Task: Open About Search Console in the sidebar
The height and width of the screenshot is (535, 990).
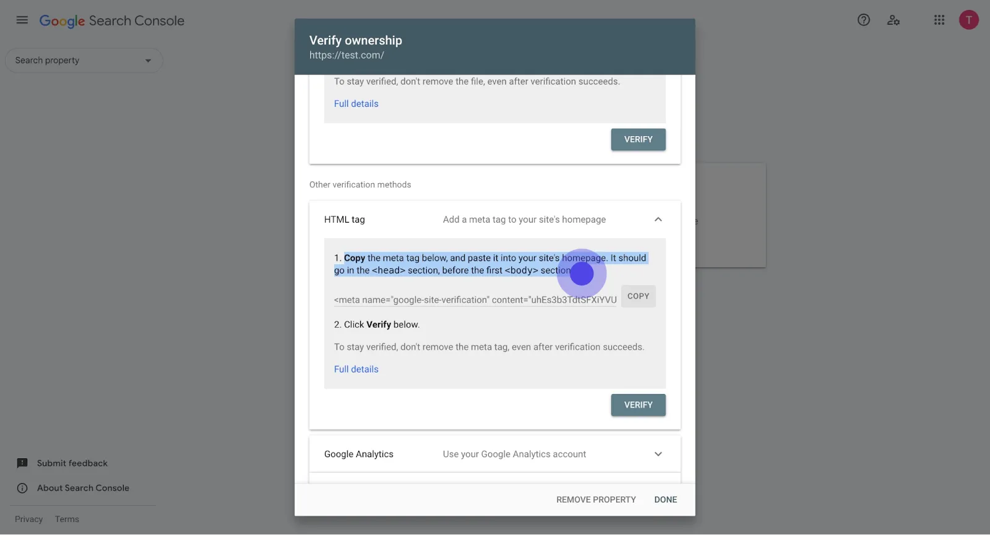Action: tap(83, 488)
